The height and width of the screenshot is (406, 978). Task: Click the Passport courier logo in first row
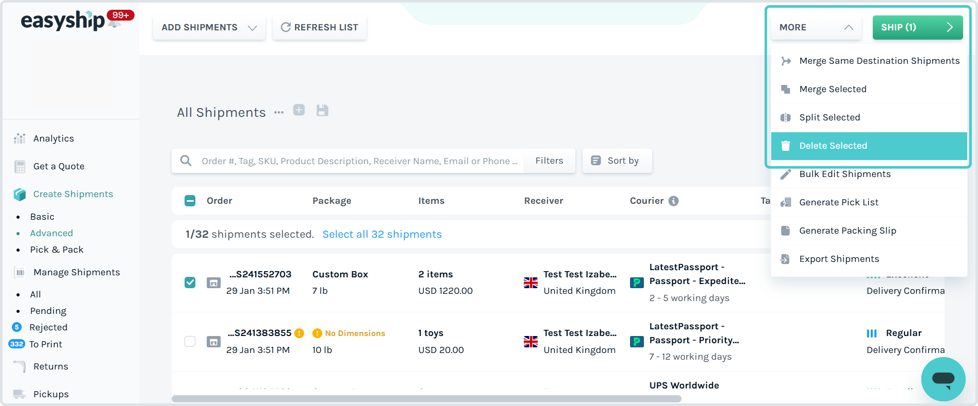637,283
